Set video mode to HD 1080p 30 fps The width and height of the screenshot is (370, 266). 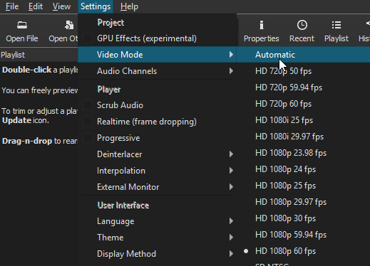click(x=303, y=218)
